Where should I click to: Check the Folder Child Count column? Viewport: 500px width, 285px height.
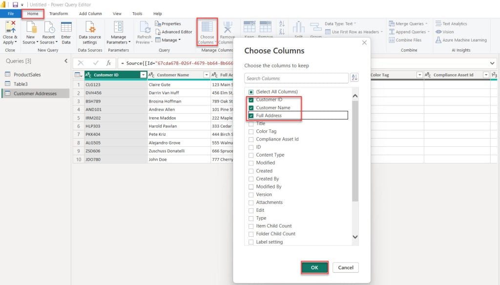(x=251, y=234)
